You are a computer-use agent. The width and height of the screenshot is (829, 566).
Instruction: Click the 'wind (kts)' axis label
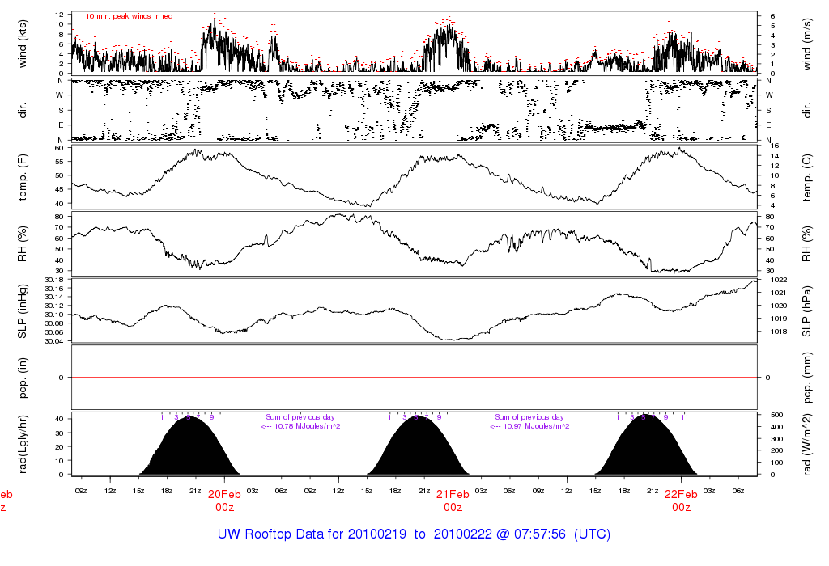pos(23,44)
